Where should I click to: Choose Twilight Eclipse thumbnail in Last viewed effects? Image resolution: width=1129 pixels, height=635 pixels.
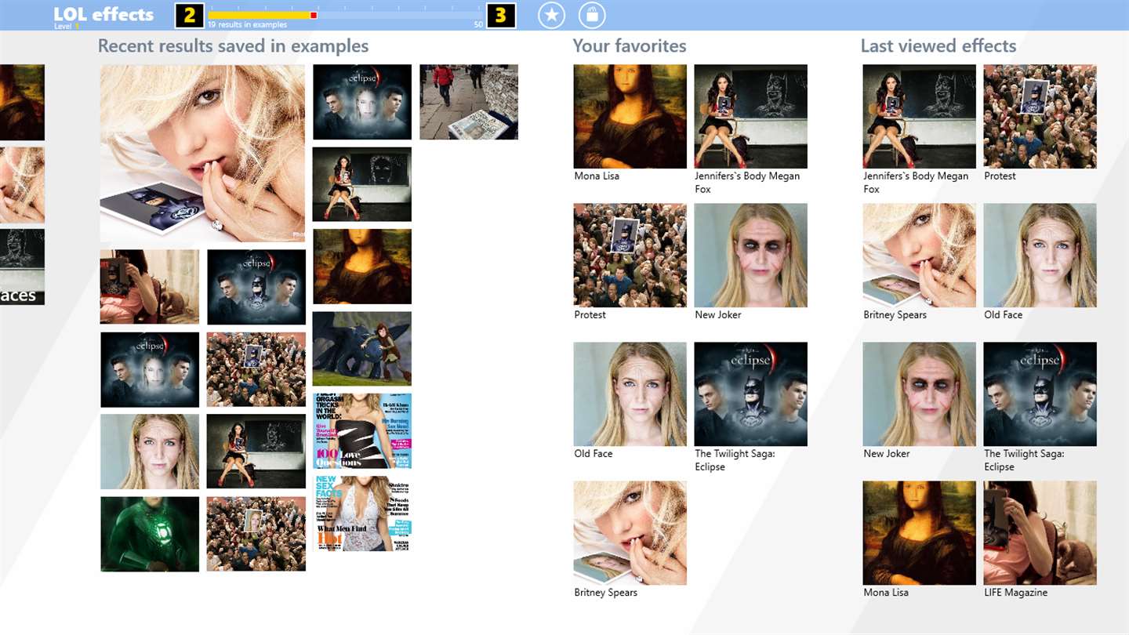1040,394
